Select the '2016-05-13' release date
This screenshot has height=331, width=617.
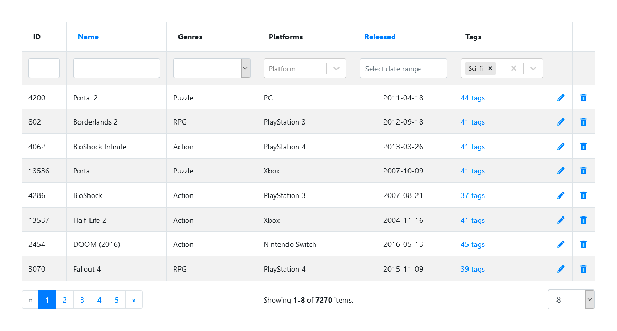(x=403, y=244)
